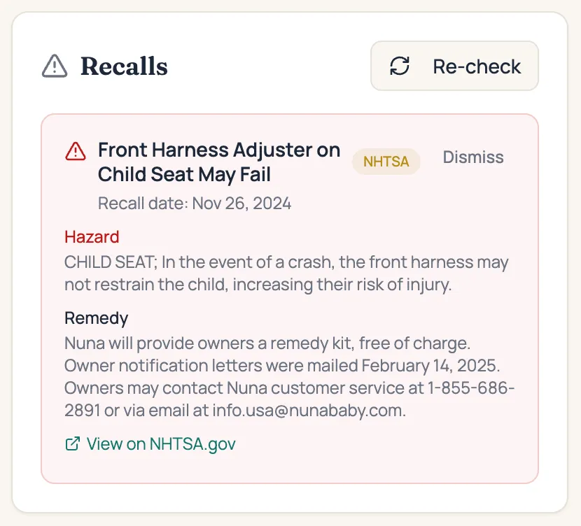The width and height of the screenshot is (581, 526).
Task: Click the NHTSA tag to filter by source
Action: pyautogui.click(x=386, y=162)
